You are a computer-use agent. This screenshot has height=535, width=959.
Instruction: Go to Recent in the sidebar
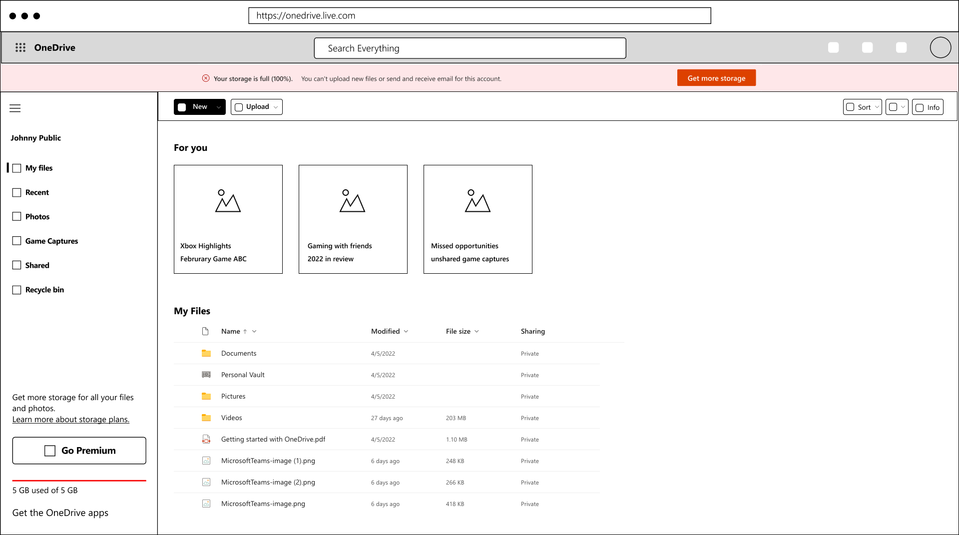pyautogui.click(x=37, y=192)
